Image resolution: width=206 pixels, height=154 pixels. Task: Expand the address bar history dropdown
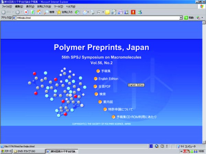(181, 18)
